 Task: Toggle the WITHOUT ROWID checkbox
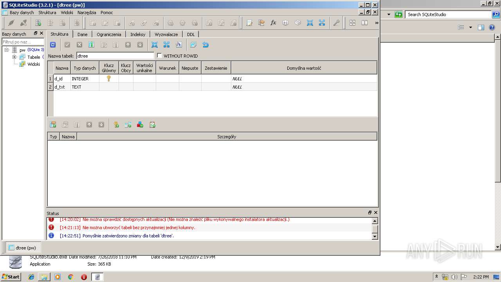(x=159, y=56)
